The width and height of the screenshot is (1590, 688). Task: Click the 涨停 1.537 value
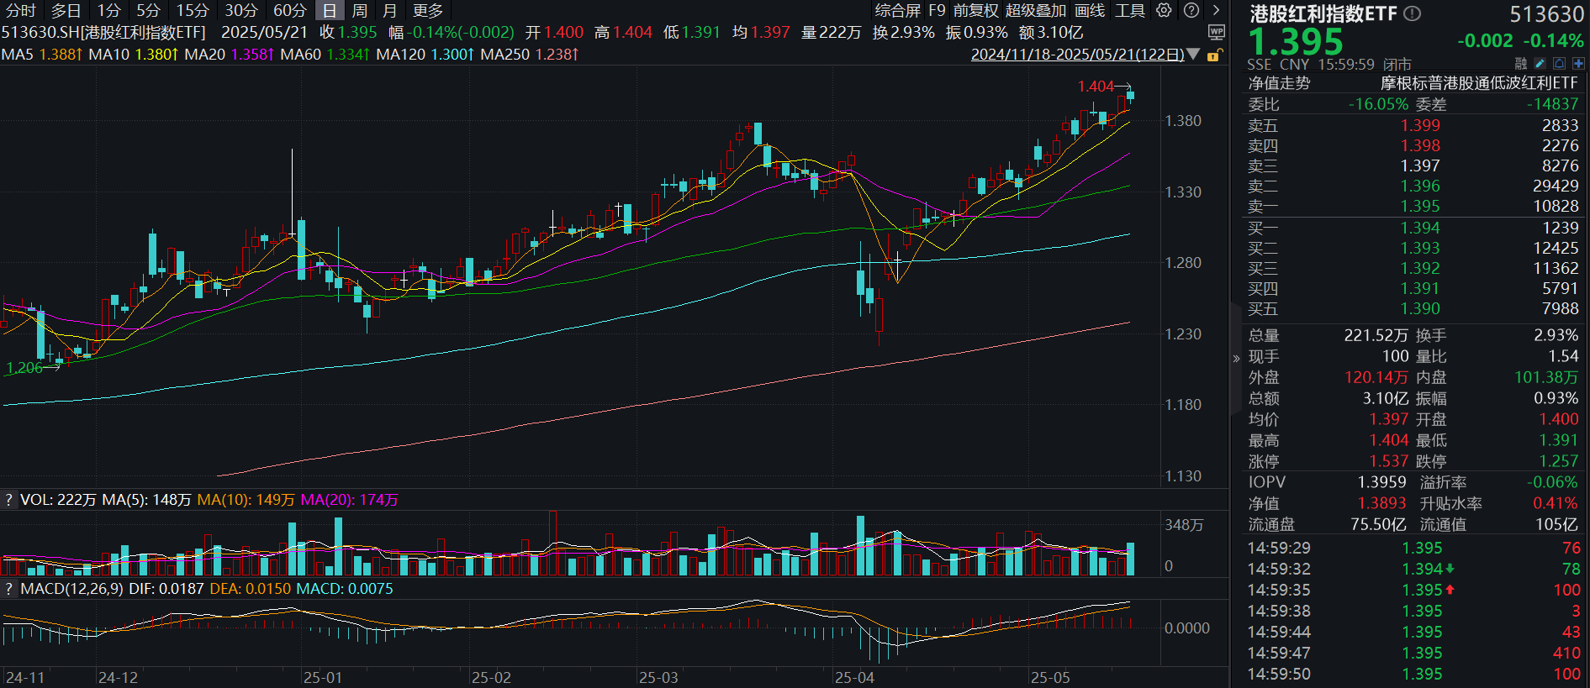(x=1389, y=461)
